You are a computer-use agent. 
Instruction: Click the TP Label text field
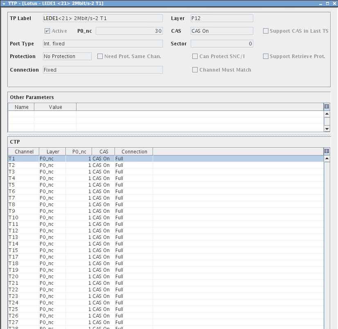(x=102, y=18)
